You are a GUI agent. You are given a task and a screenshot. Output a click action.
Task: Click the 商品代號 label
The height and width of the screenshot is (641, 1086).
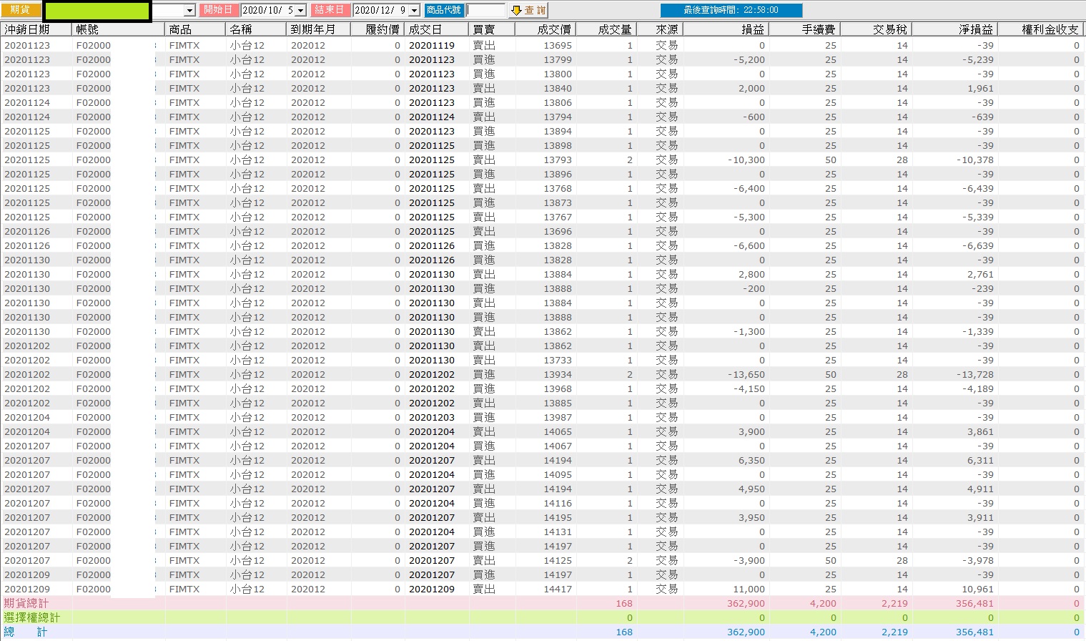444,10
